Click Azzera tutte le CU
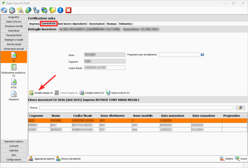The height and width of the screenshot is (168, 248). pos(118,93)
